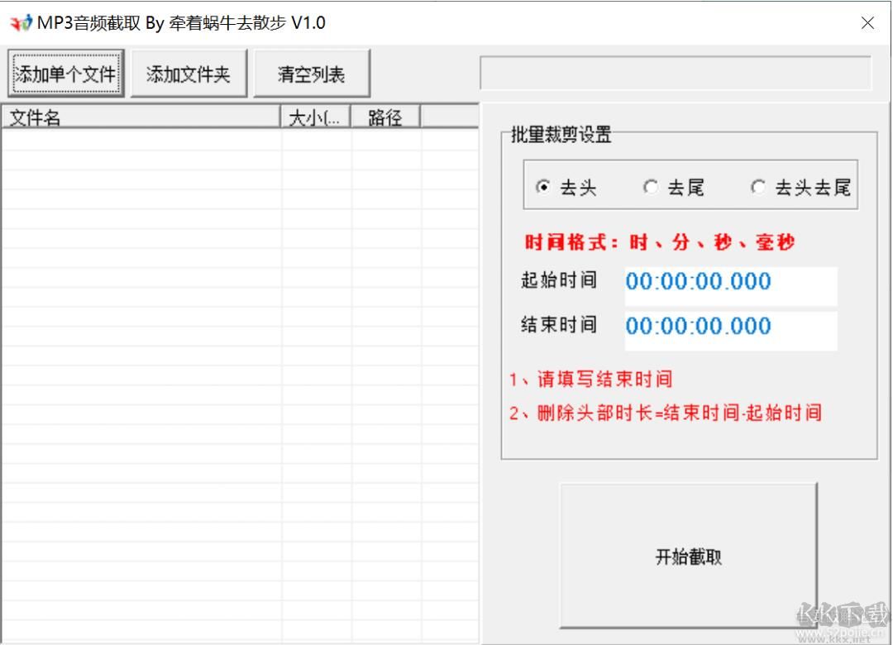
Task: Click the 开始截取 button
Action: click(x=688, y=557)
